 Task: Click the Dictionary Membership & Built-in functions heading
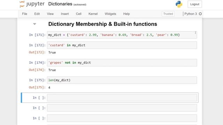pyautogui.click(x=103, y=24)
